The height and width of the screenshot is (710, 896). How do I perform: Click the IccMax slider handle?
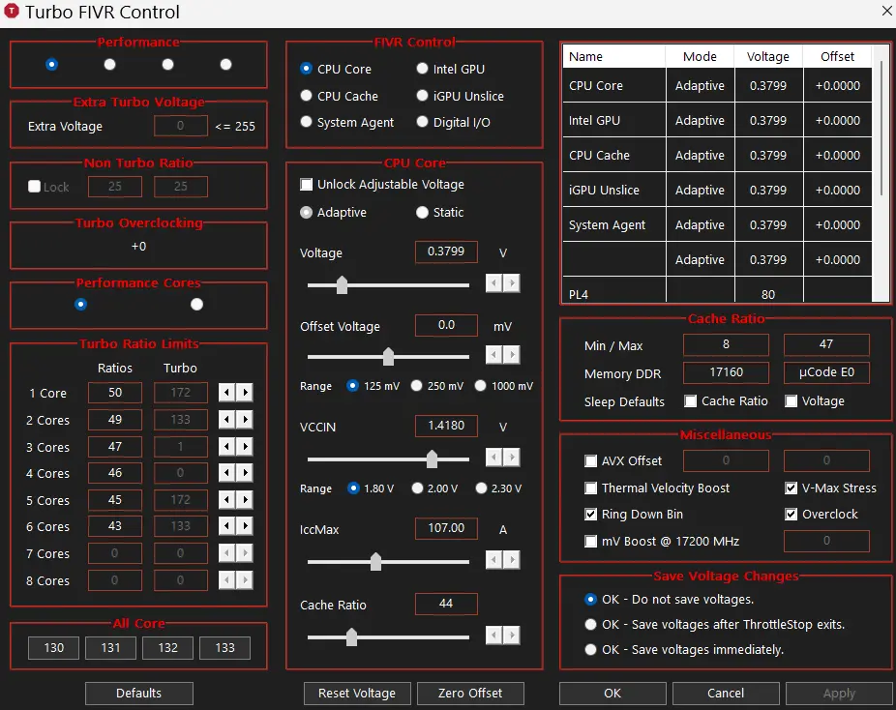point(375,561)
